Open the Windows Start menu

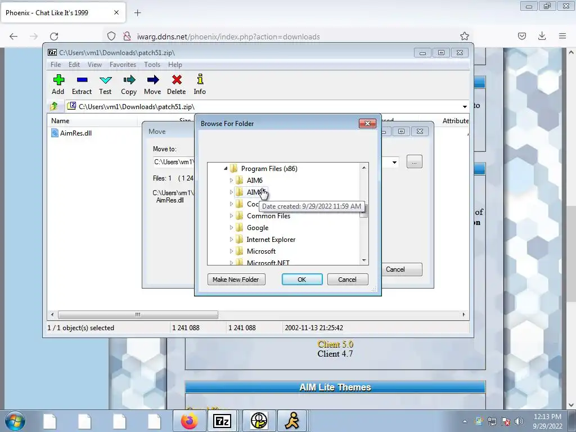(x=15, y=421)
